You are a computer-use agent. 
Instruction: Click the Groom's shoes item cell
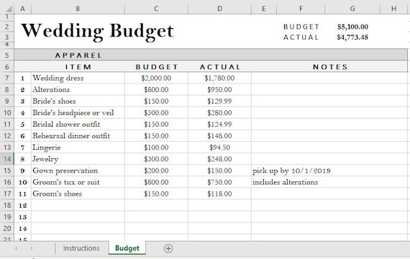point(78,194)
